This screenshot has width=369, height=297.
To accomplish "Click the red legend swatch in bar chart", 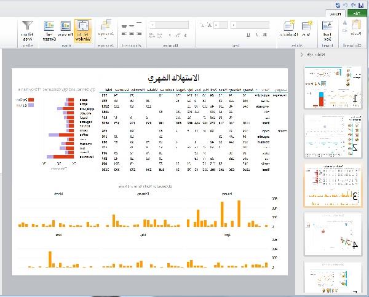I will click(x=31, y=100).
